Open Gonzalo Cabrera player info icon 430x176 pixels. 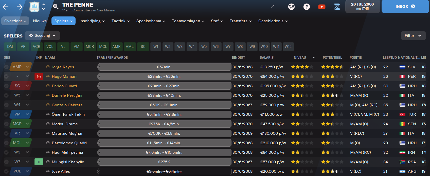[x=48, y=105]
